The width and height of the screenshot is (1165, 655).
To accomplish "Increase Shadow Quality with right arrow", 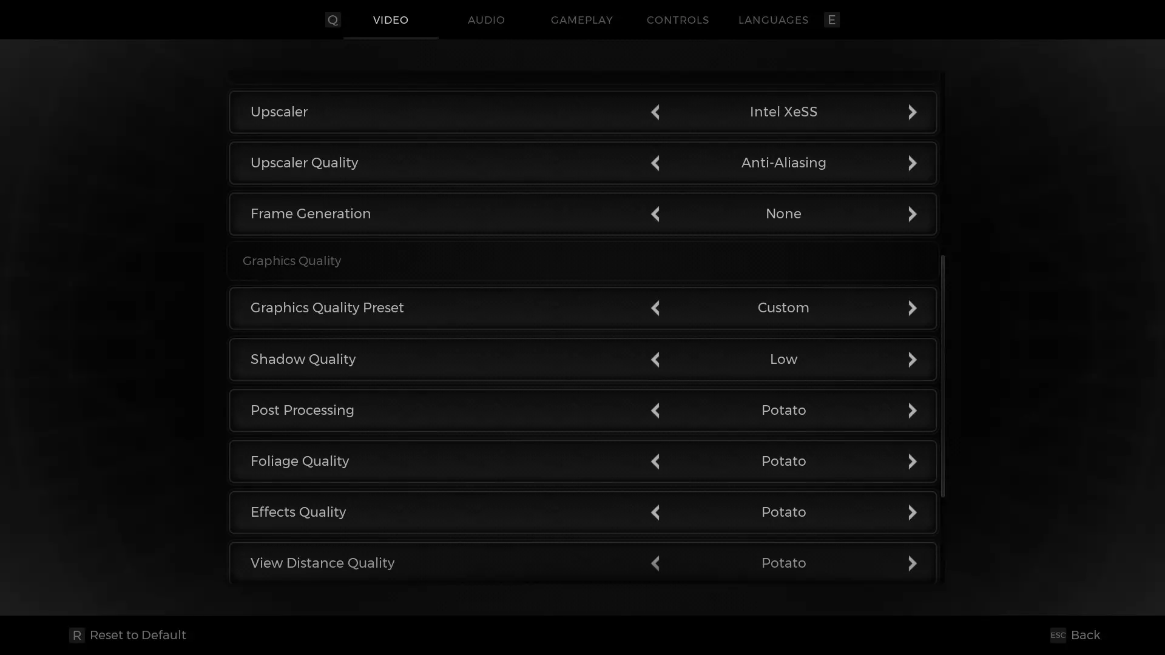I will pyautogui.click(x=912, y=360).
